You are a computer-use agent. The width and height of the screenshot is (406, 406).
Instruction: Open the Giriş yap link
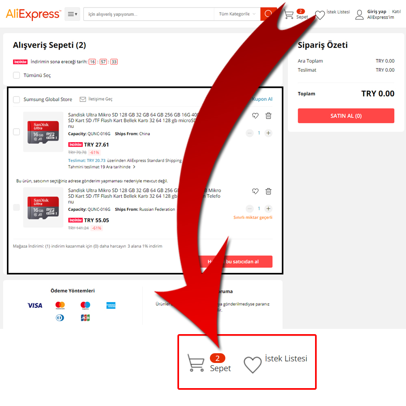coord(376,11)
